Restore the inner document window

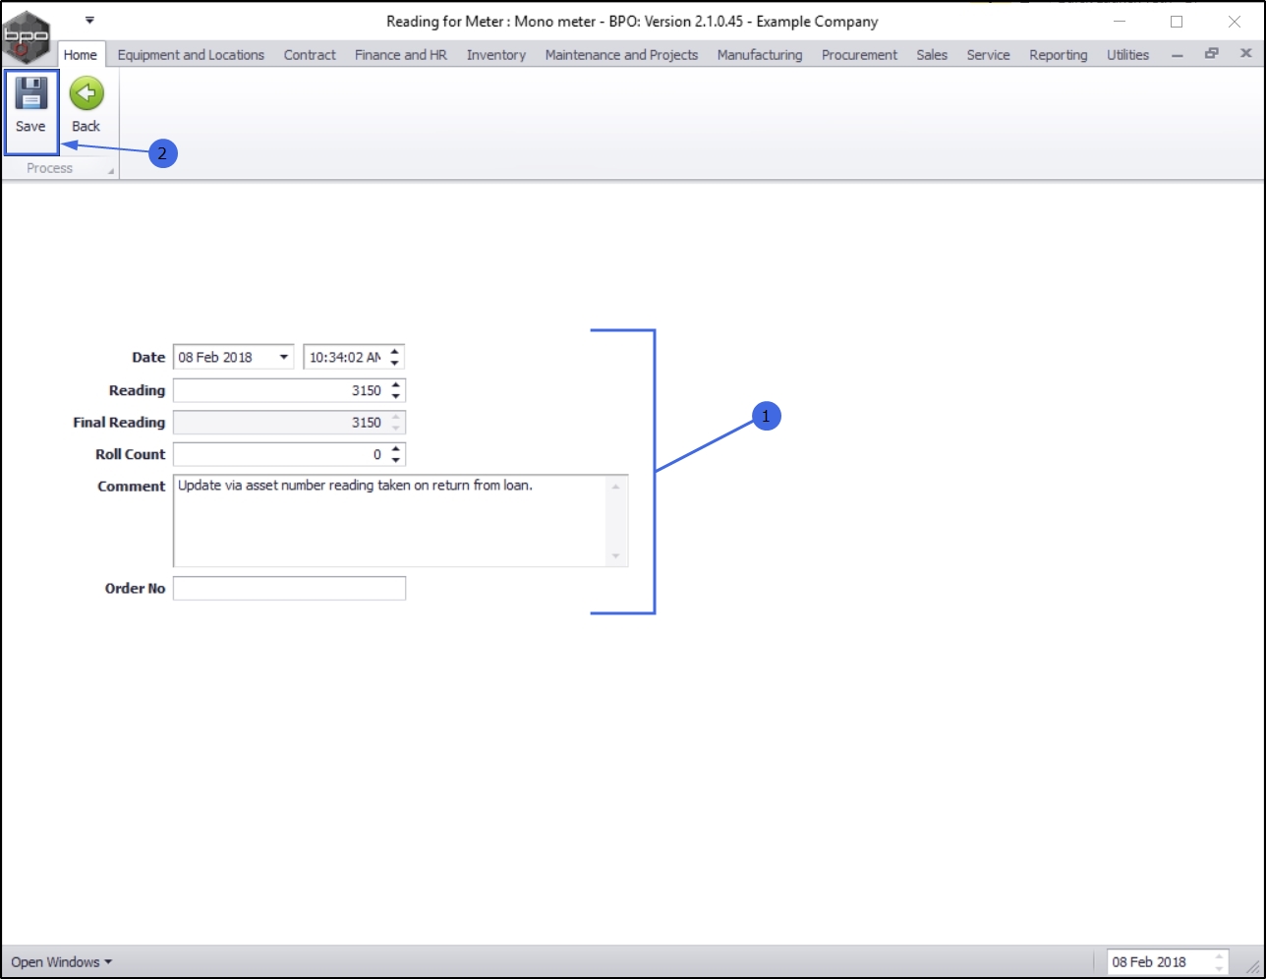click(1212, 54)
